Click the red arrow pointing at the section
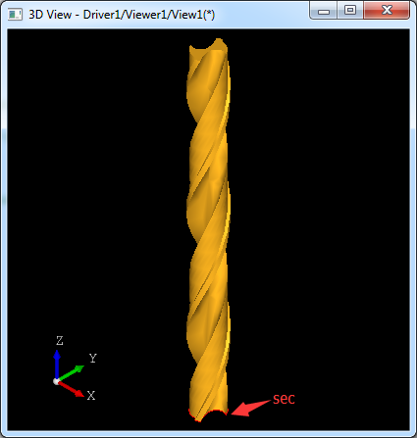 point(250,408)
